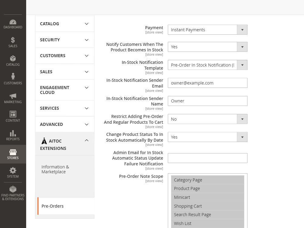
Task: Select Wish List in Note Scope
Action: (207, 223)
